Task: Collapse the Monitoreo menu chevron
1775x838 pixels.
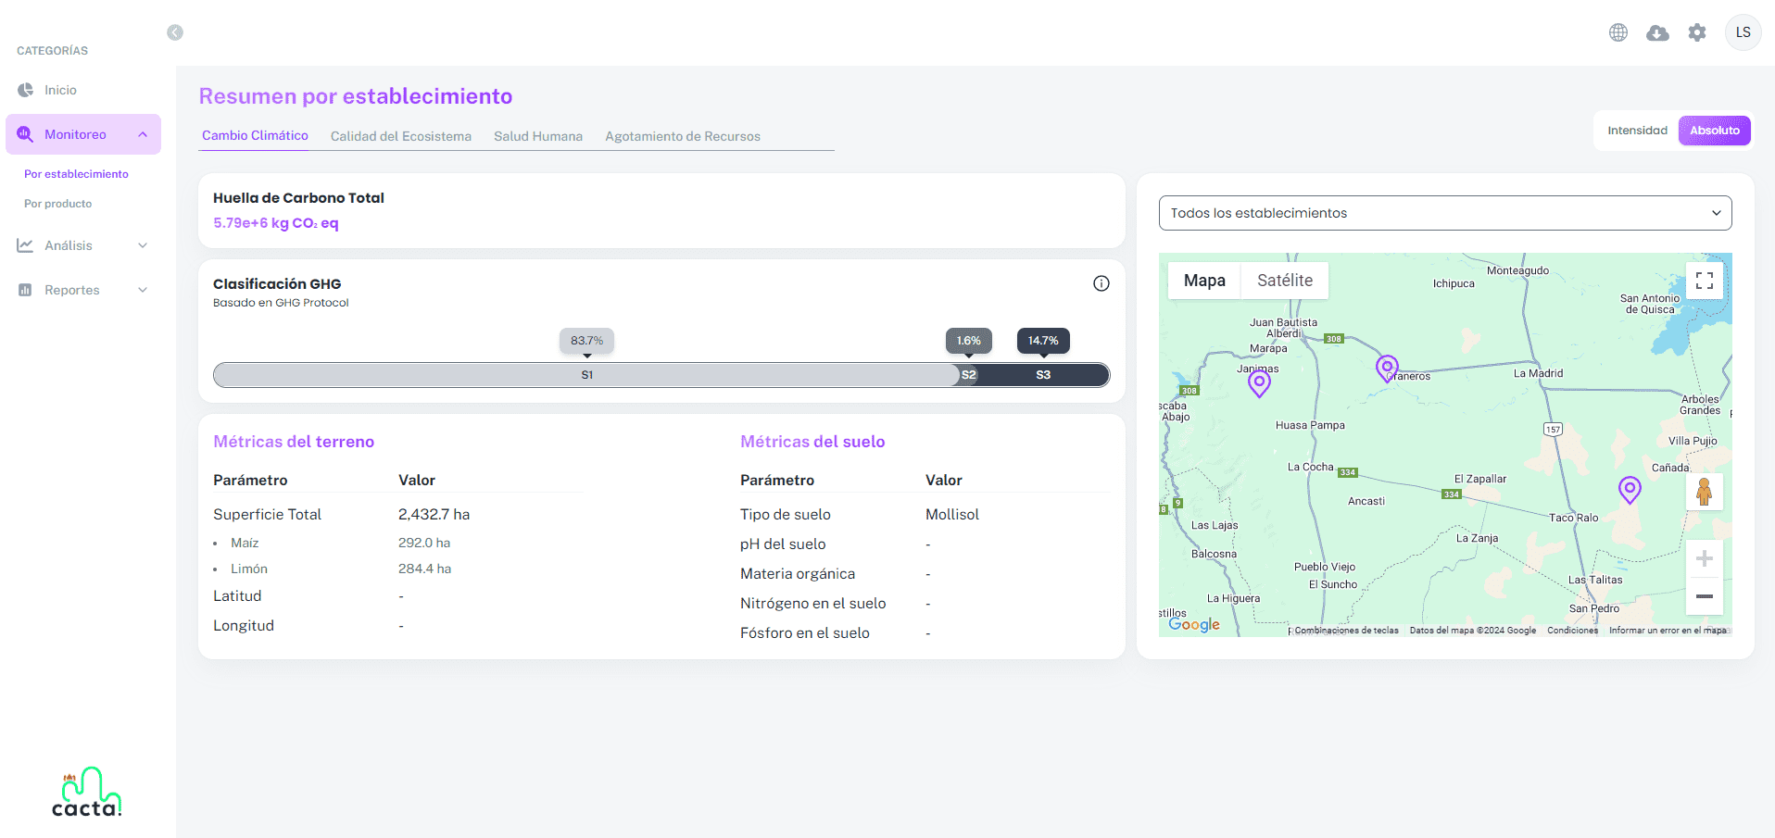Action: 143,134
